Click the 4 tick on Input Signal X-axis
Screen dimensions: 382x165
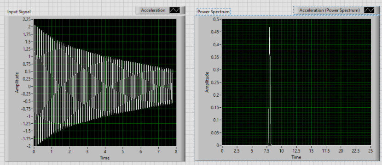[x=105, y=151]
